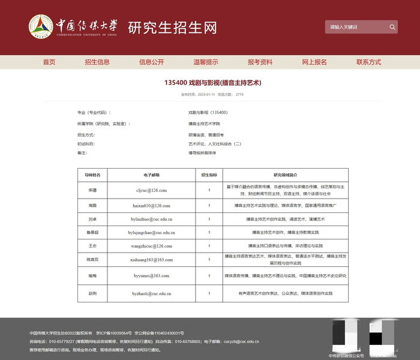This screenshot has width=420, height=360.
Task: Click the 中传研招微信公众号 QR code image
Action: pyautogui.click(x=346, y=336)
